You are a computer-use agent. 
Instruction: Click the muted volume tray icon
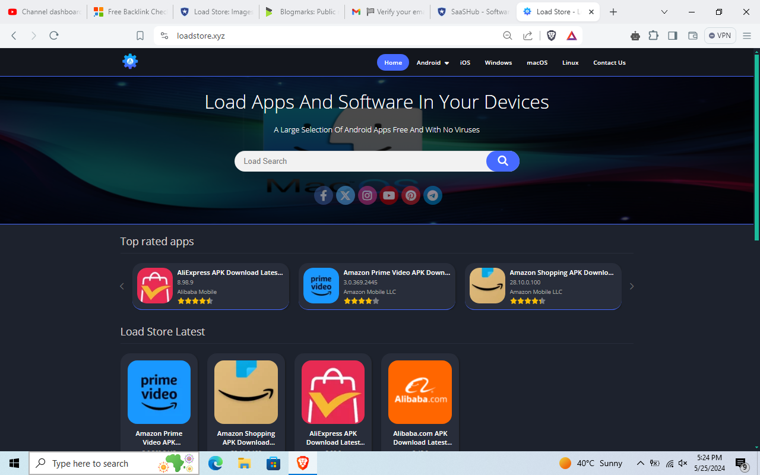pyautogui.click(x=683, y=463)
